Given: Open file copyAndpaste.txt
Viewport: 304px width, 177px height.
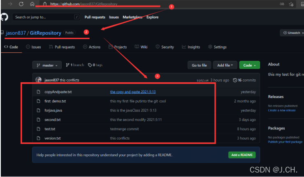Looking at the screenshot, I should click(58, 92).
